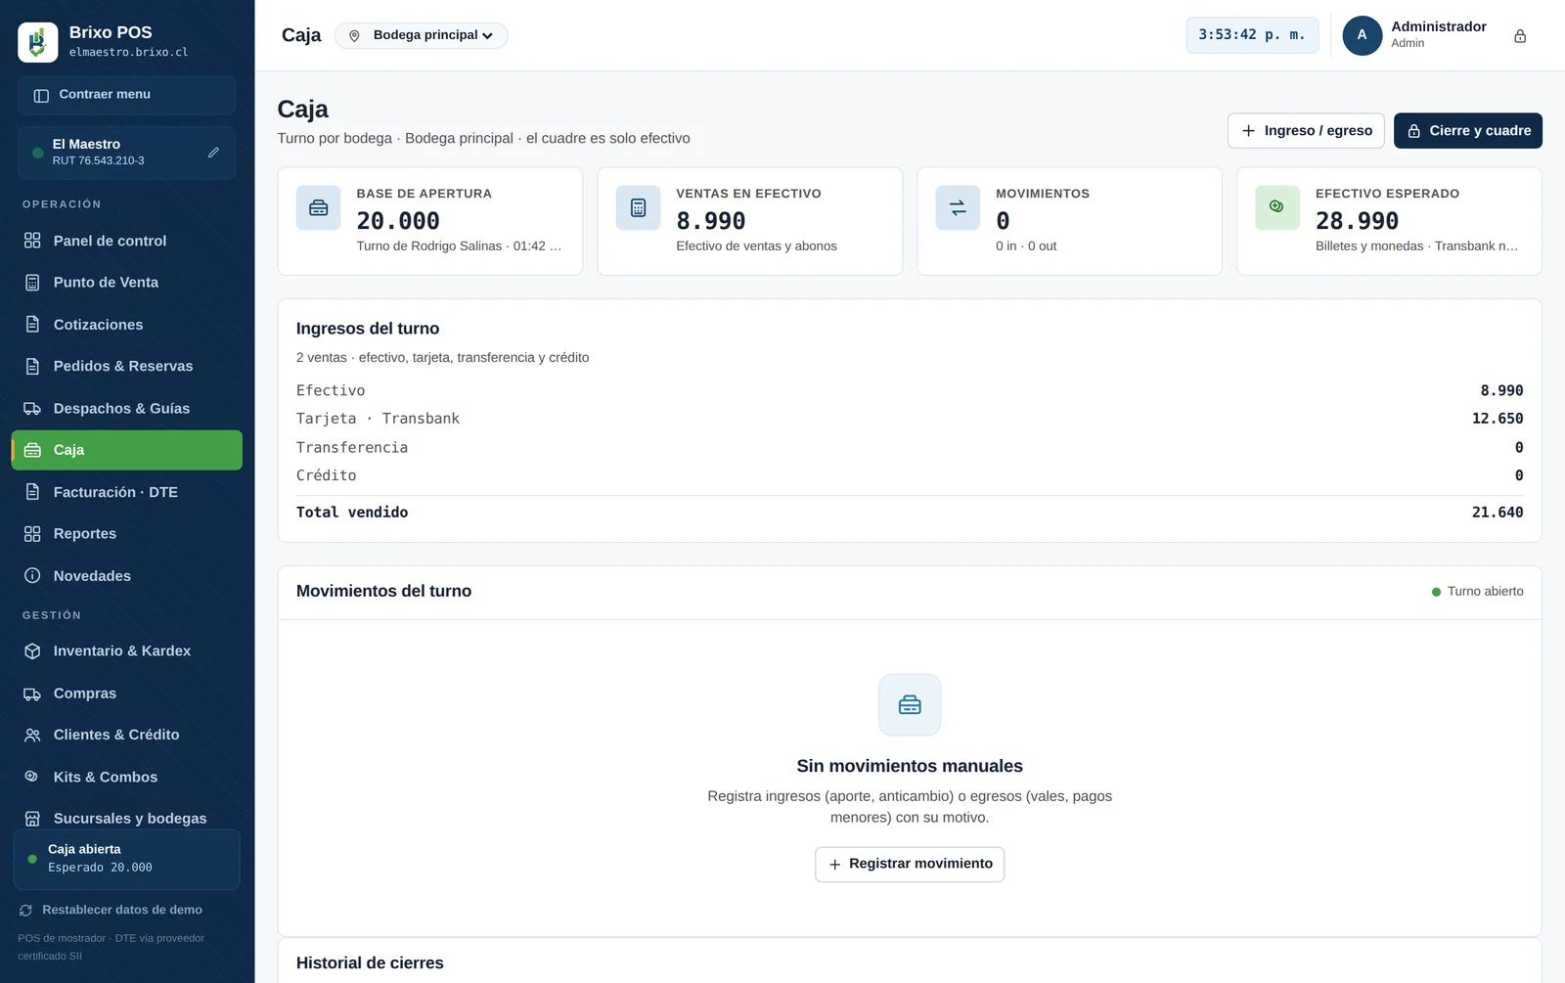
Task: Click the clock showing 3:53:42 p. m.
Action: (1252, 35)
